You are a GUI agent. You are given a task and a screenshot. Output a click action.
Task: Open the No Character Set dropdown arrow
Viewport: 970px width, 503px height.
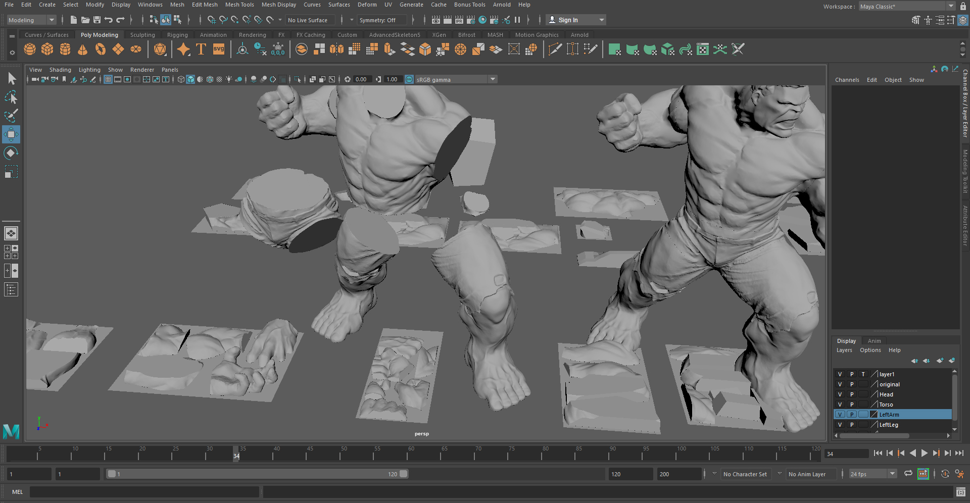click(714, 474)
